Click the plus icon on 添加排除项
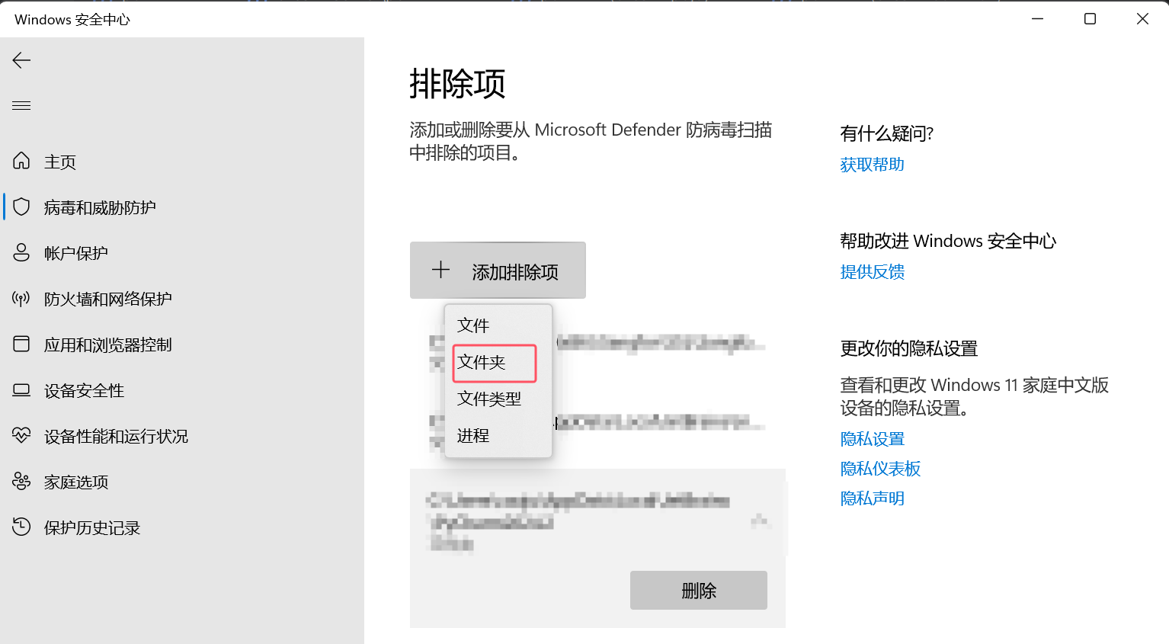 coord(440,270)
